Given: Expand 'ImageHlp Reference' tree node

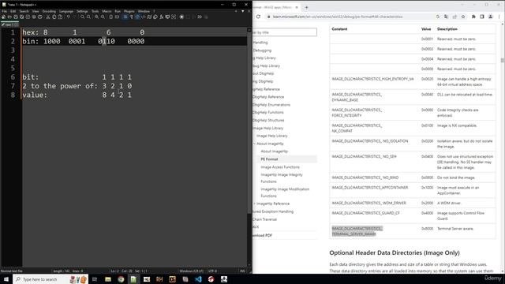Looking at the screenshot, I should coord(254,204).
